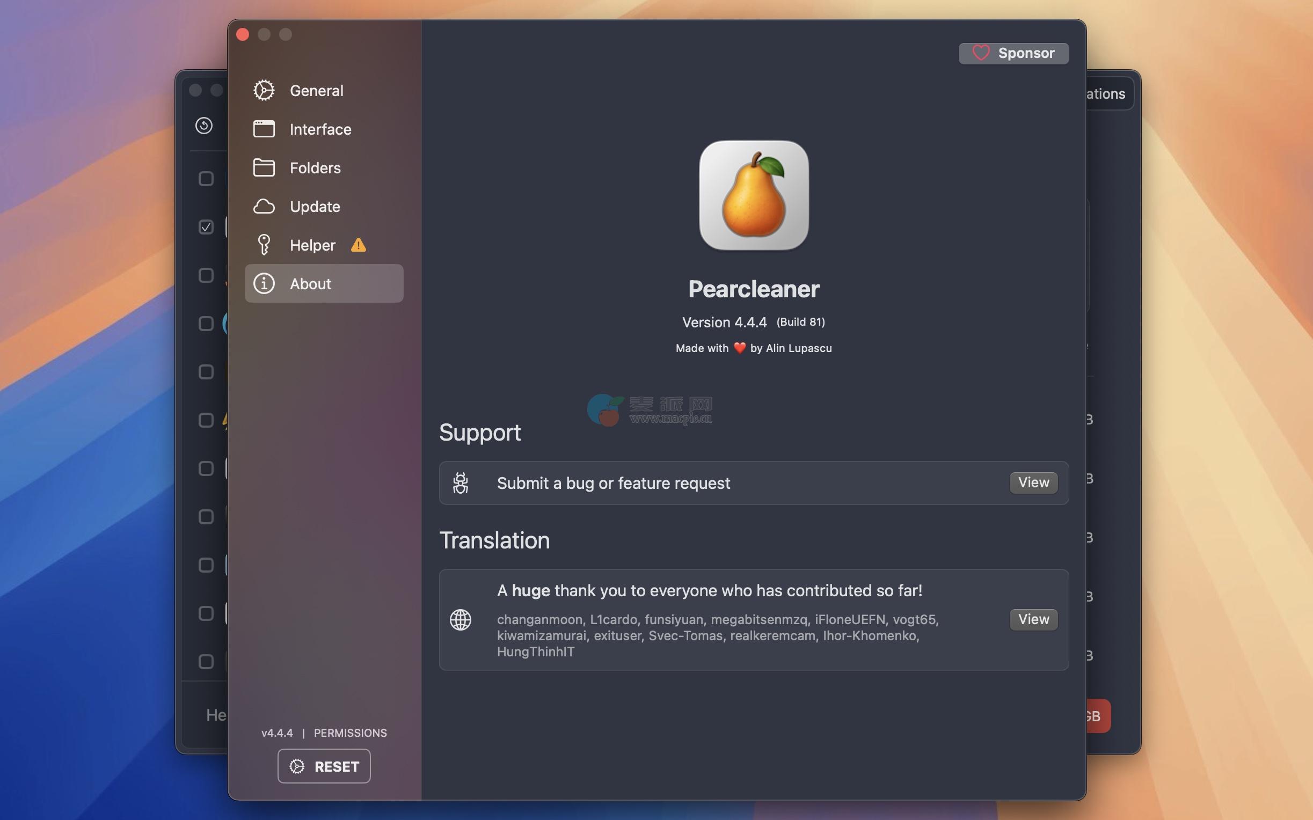The image size is (1313, 820).
Task: Click 'Submit a bug or feature request' text
Action: point(614,482)
